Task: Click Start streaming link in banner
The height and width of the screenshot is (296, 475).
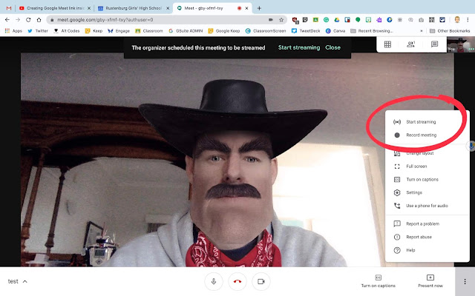Action: pos(298,47)
